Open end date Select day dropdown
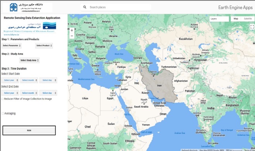The image size is (255, 151). pyautogui.click(x=48, y=93)
